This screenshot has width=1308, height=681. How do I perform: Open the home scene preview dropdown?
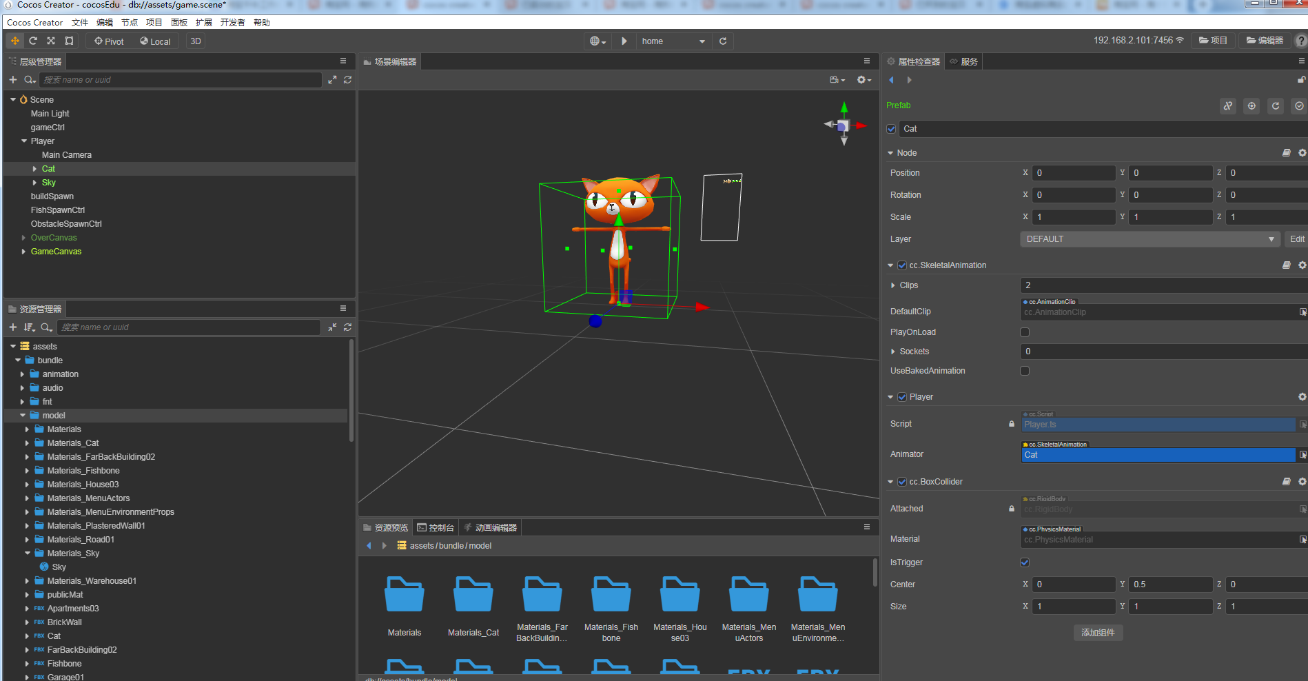pos(673,41)
